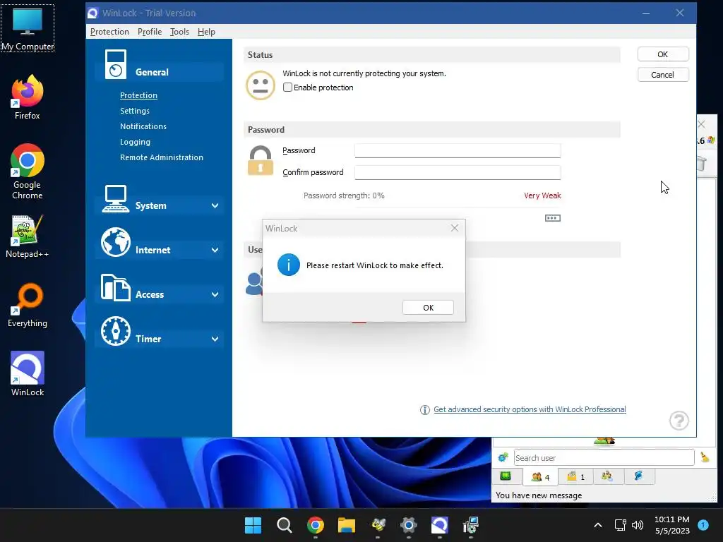This screenshot has width=723, height=542.
Task: Click the trash icon in background window
Action: (701, 164)
